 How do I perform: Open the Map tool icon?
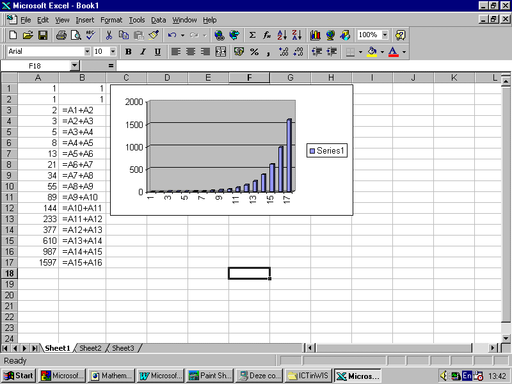click(330, 35)
